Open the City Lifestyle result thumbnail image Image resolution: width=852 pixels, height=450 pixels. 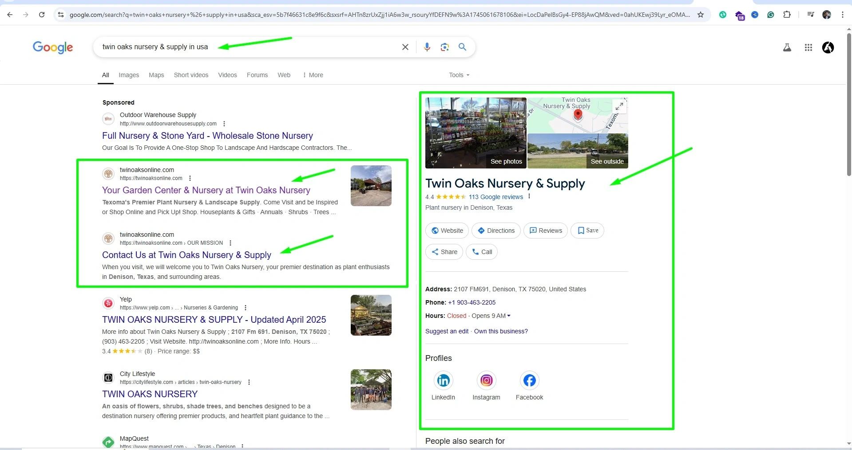[x=371, y=390]
